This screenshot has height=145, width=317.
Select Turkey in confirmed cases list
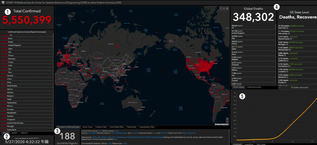pyautogui.click(x=27, y=62)
